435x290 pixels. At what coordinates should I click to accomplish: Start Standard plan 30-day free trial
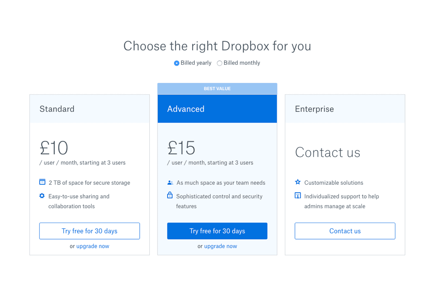click(90, 231)
